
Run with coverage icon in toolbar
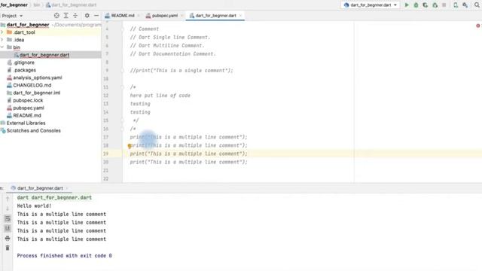click(x=425, y=5)
